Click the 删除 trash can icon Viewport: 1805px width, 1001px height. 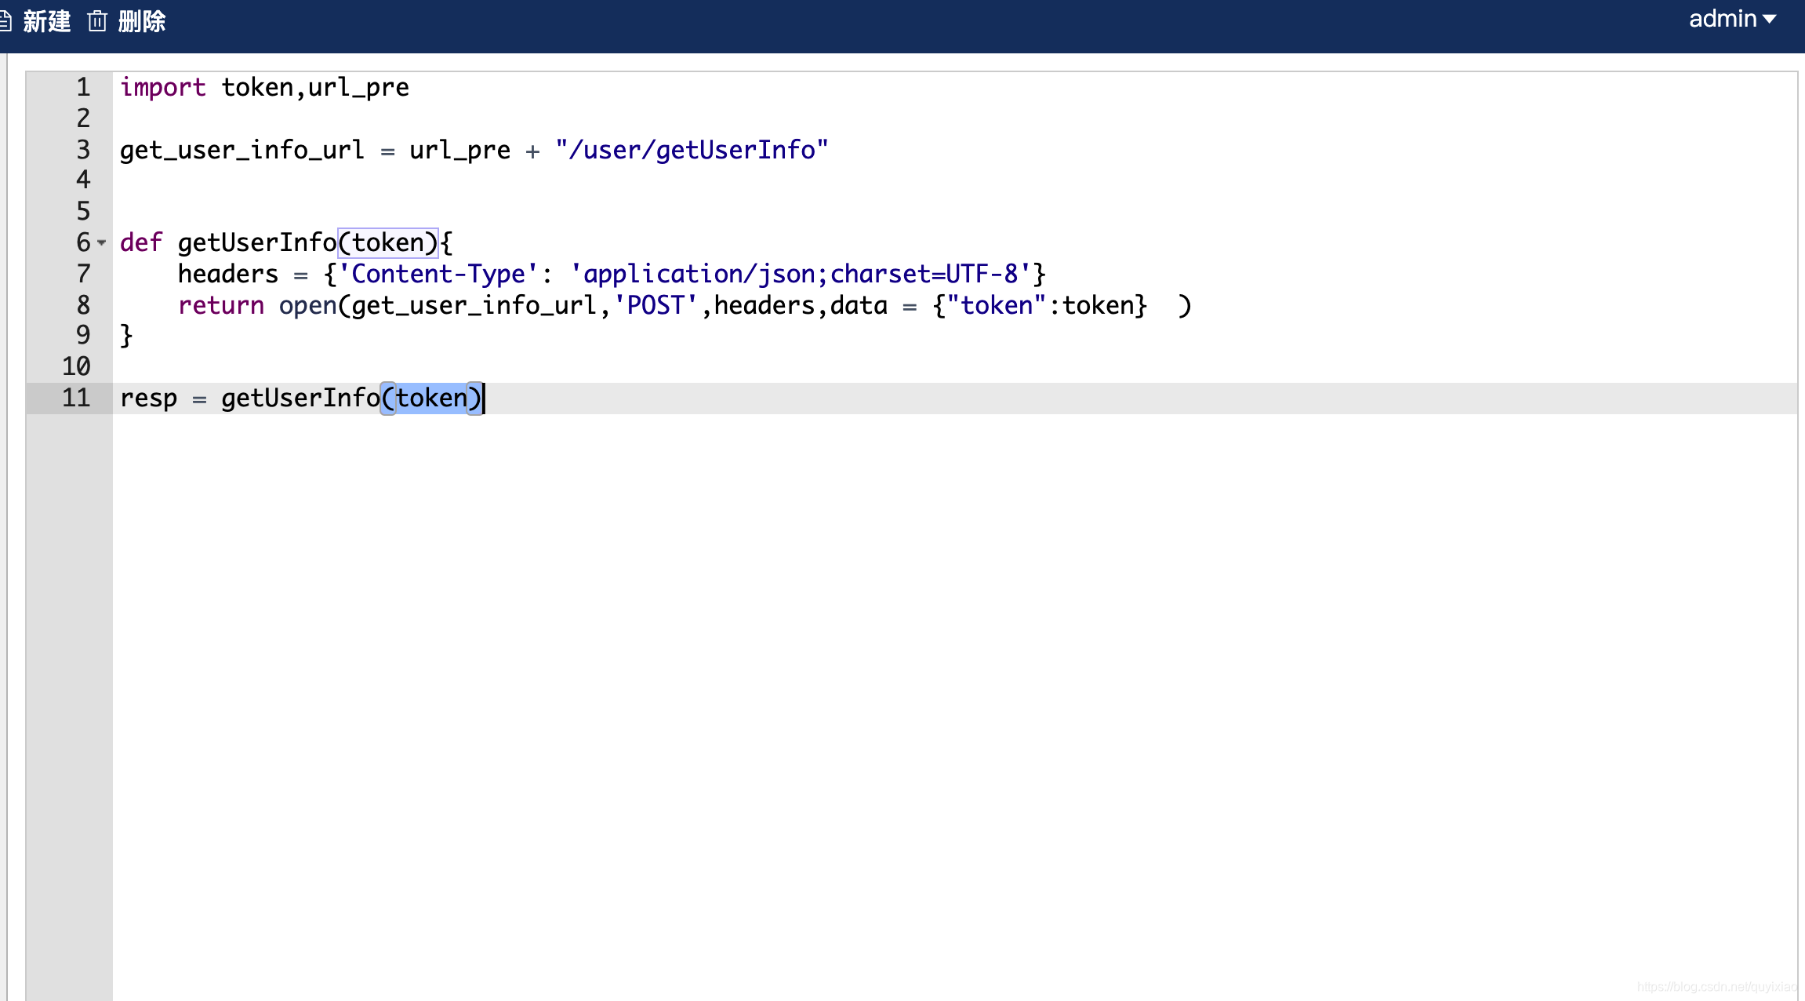click(x=97, y=21)
